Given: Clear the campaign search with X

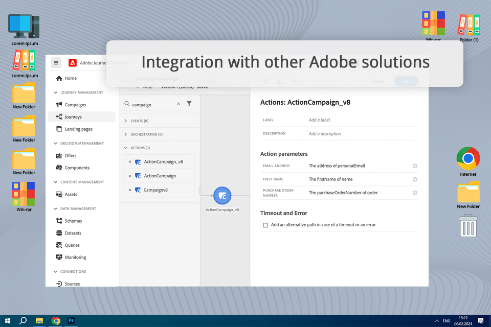Looking at the screenshot, I should click(x=178, y=104).
